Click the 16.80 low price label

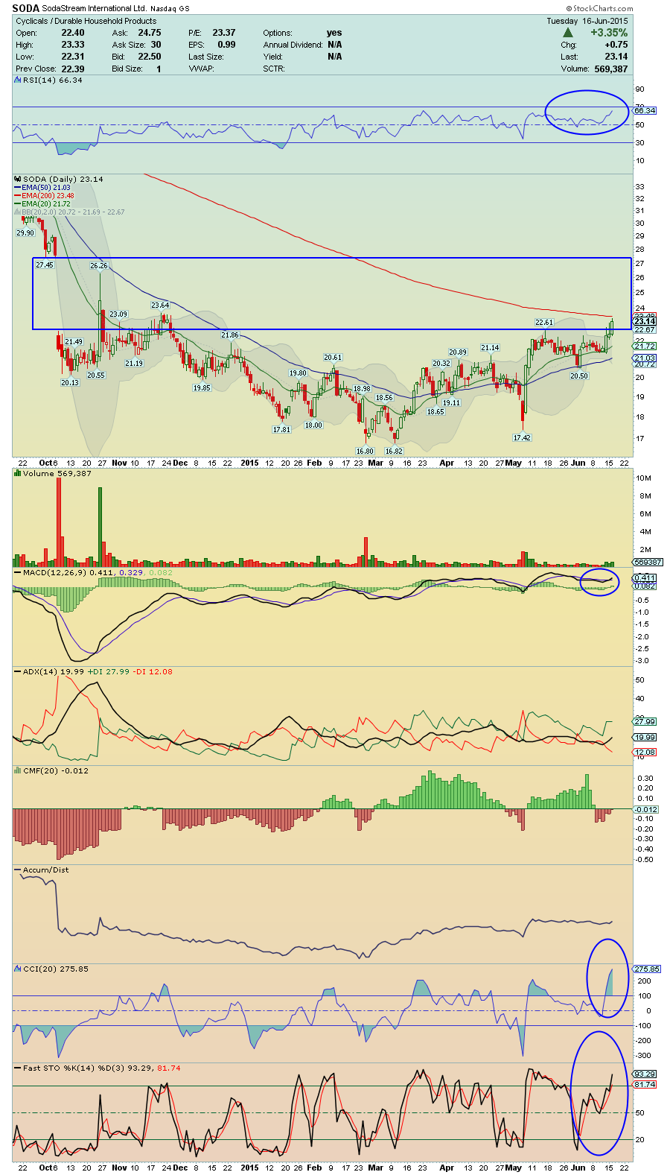[x=365, y=451]
